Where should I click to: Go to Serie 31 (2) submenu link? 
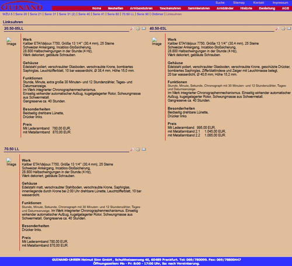pyautogui.click(x=67, y=14)
